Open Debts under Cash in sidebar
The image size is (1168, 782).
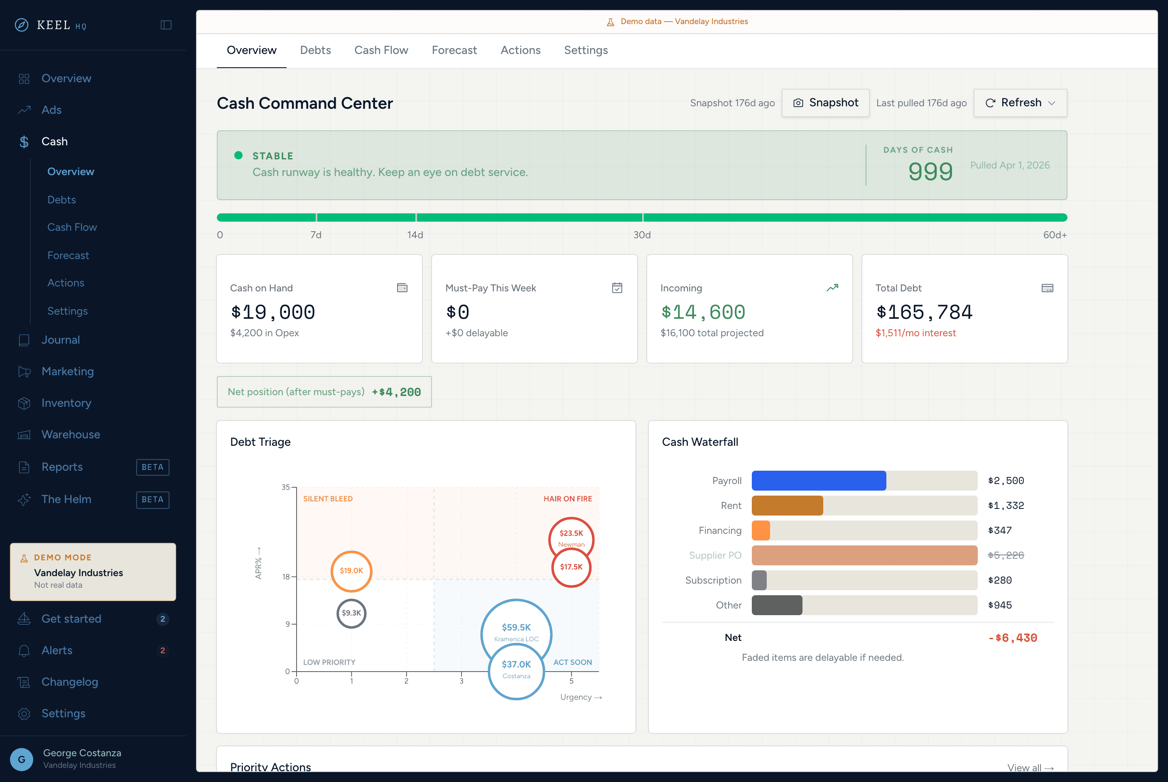(x=62, y=200)
